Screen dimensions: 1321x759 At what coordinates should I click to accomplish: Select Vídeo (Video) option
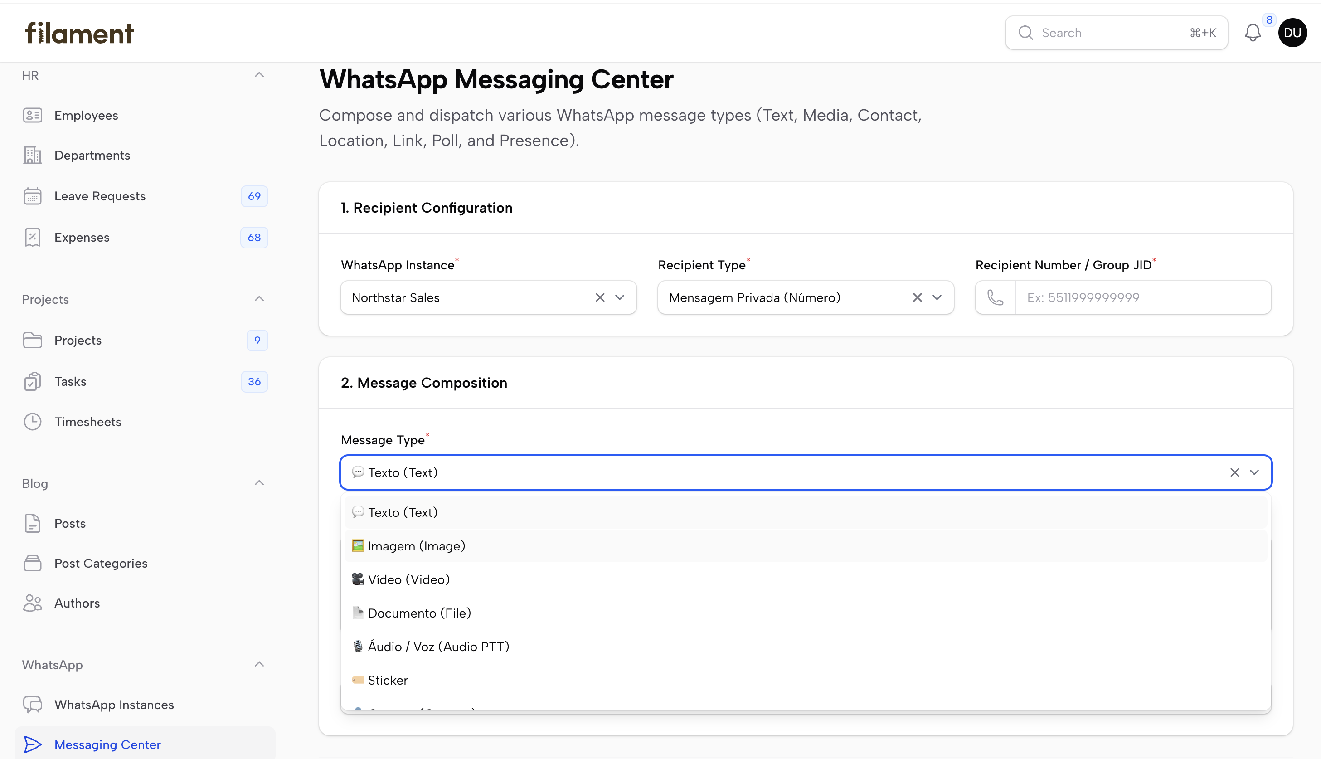806,579
